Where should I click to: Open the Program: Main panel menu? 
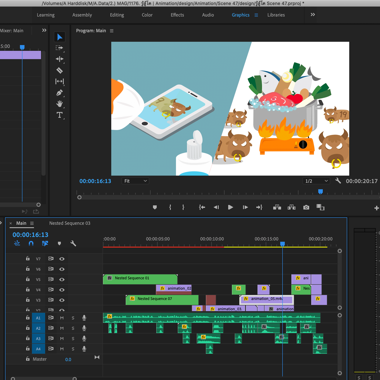[112, 31]
